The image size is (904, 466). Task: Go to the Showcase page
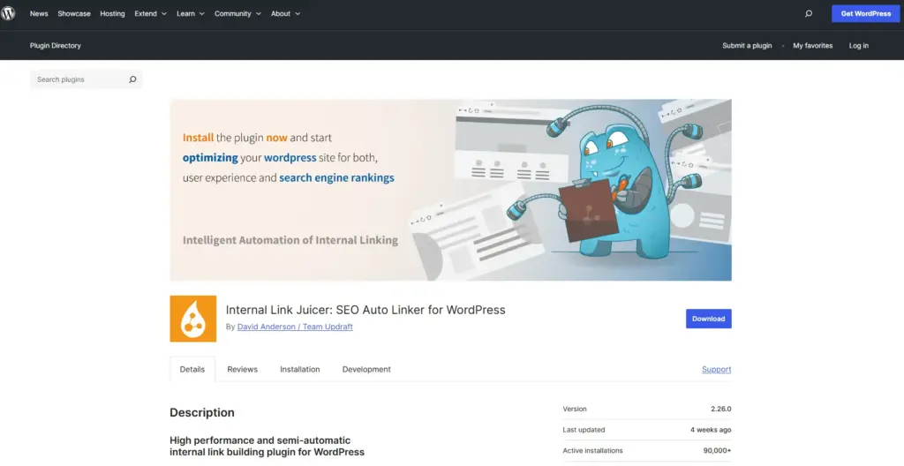tap(74, 14)
